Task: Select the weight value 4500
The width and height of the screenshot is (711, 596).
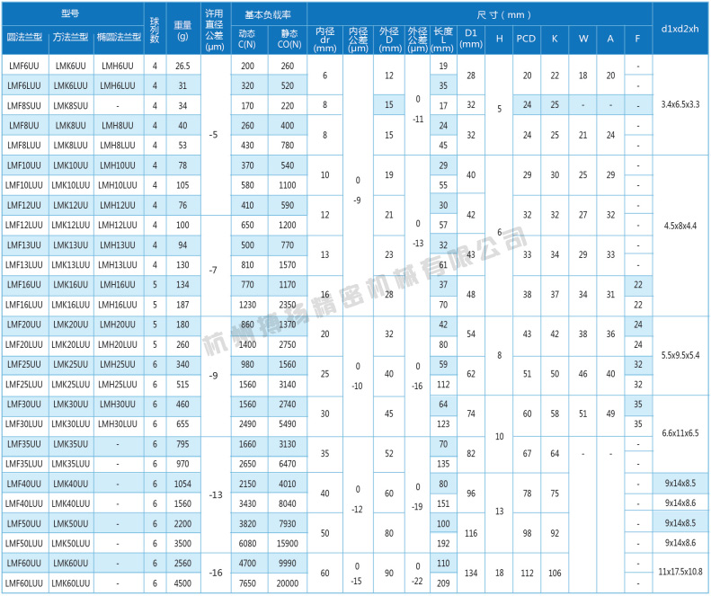Action: tap(182, 583)
